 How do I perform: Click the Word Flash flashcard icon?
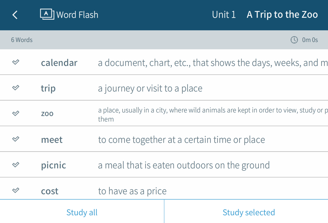click(47, 14)
